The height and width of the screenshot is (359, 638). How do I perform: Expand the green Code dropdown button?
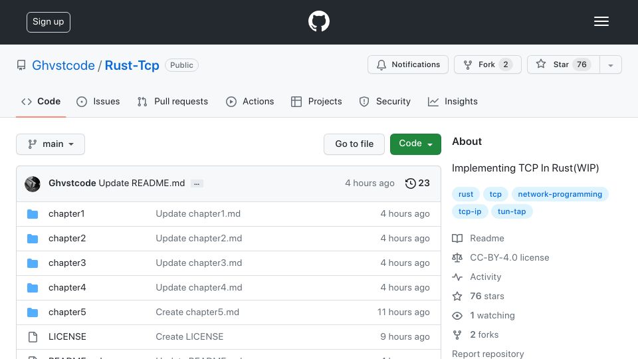(x=415, y=144)
